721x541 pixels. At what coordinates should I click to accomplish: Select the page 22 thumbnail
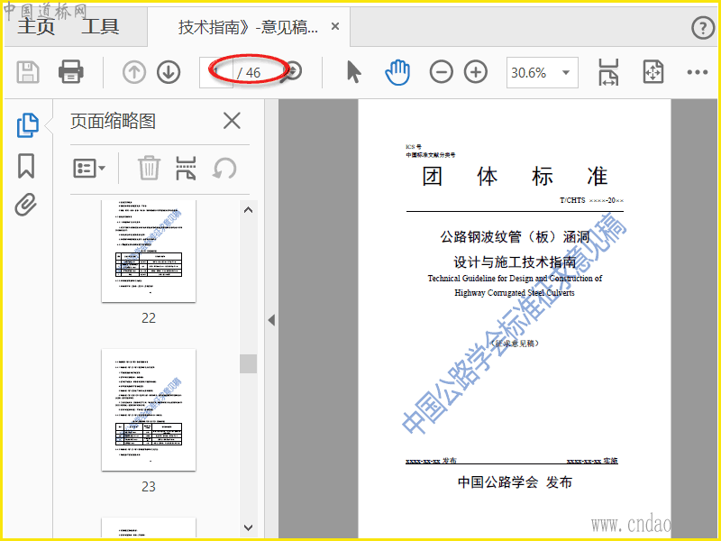[149, 251]
